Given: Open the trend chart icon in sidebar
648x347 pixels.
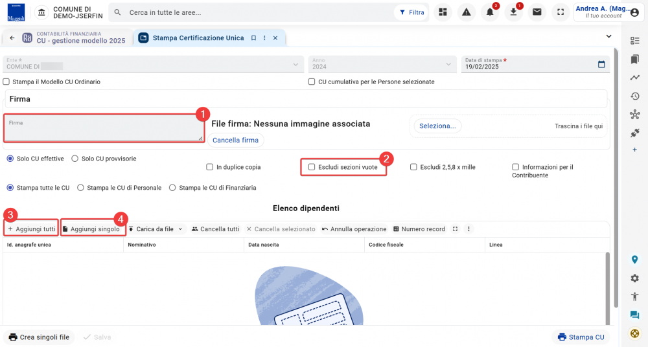Looking at the screenshot, I should click(x=635, y=78).
